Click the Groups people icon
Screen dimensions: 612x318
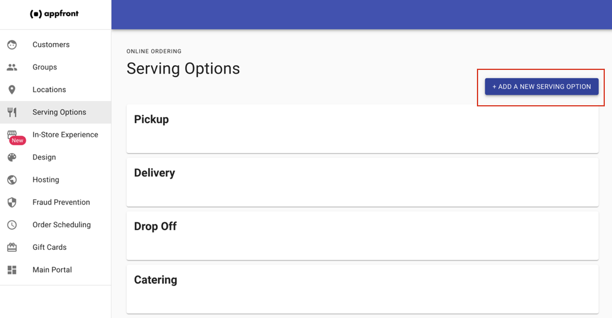[x=12, y=67]
